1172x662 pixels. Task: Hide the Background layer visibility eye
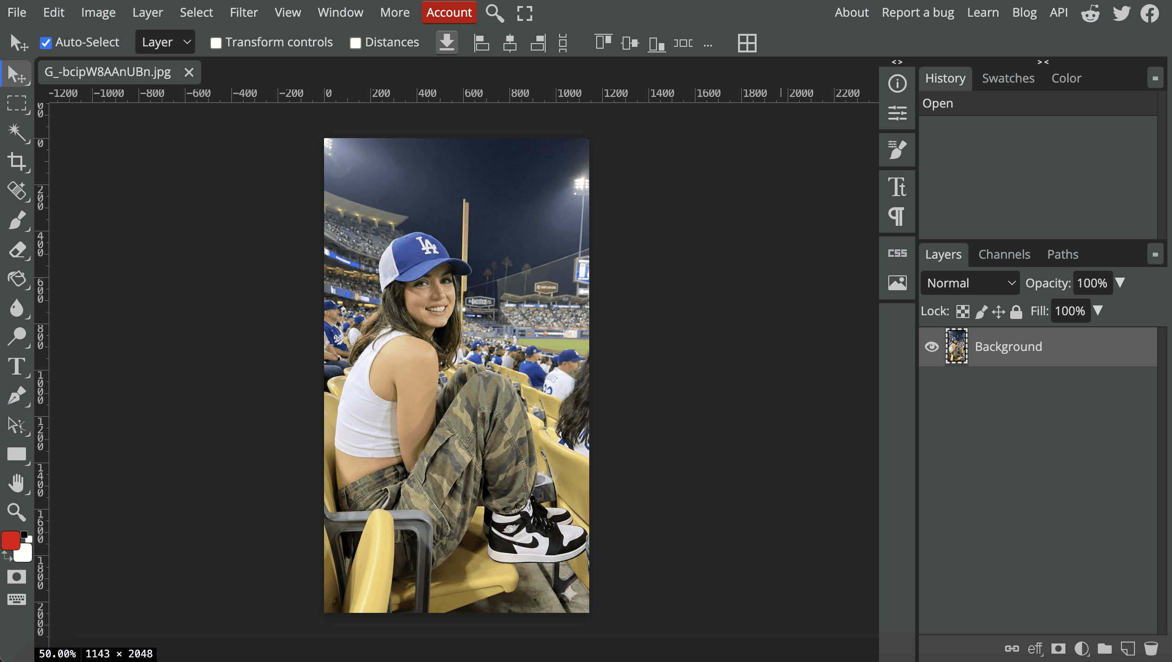[931, 347]
